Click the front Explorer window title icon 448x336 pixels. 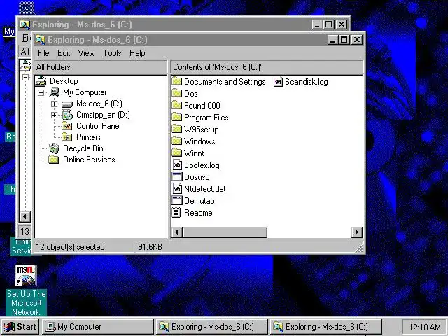coord(41,40)
